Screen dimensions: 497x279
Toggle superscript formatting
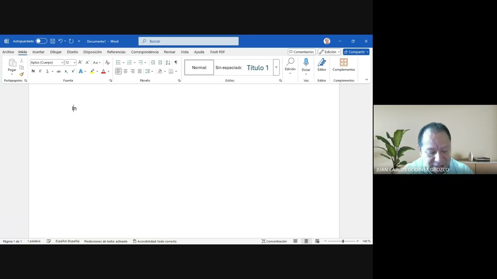coord(73,71)
